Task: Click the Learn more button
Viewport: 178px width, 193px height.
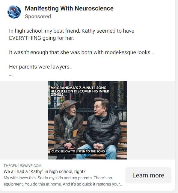Action: click(x=148, y=175)
